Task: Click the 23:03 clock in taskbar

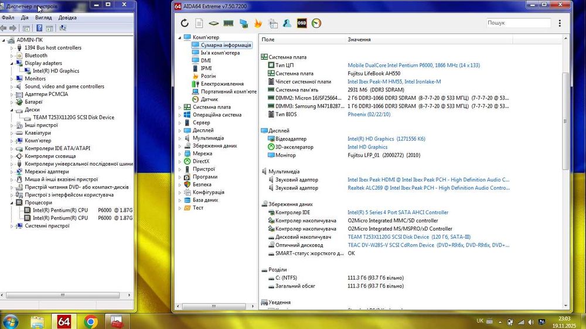Action: tap(564, 318)
